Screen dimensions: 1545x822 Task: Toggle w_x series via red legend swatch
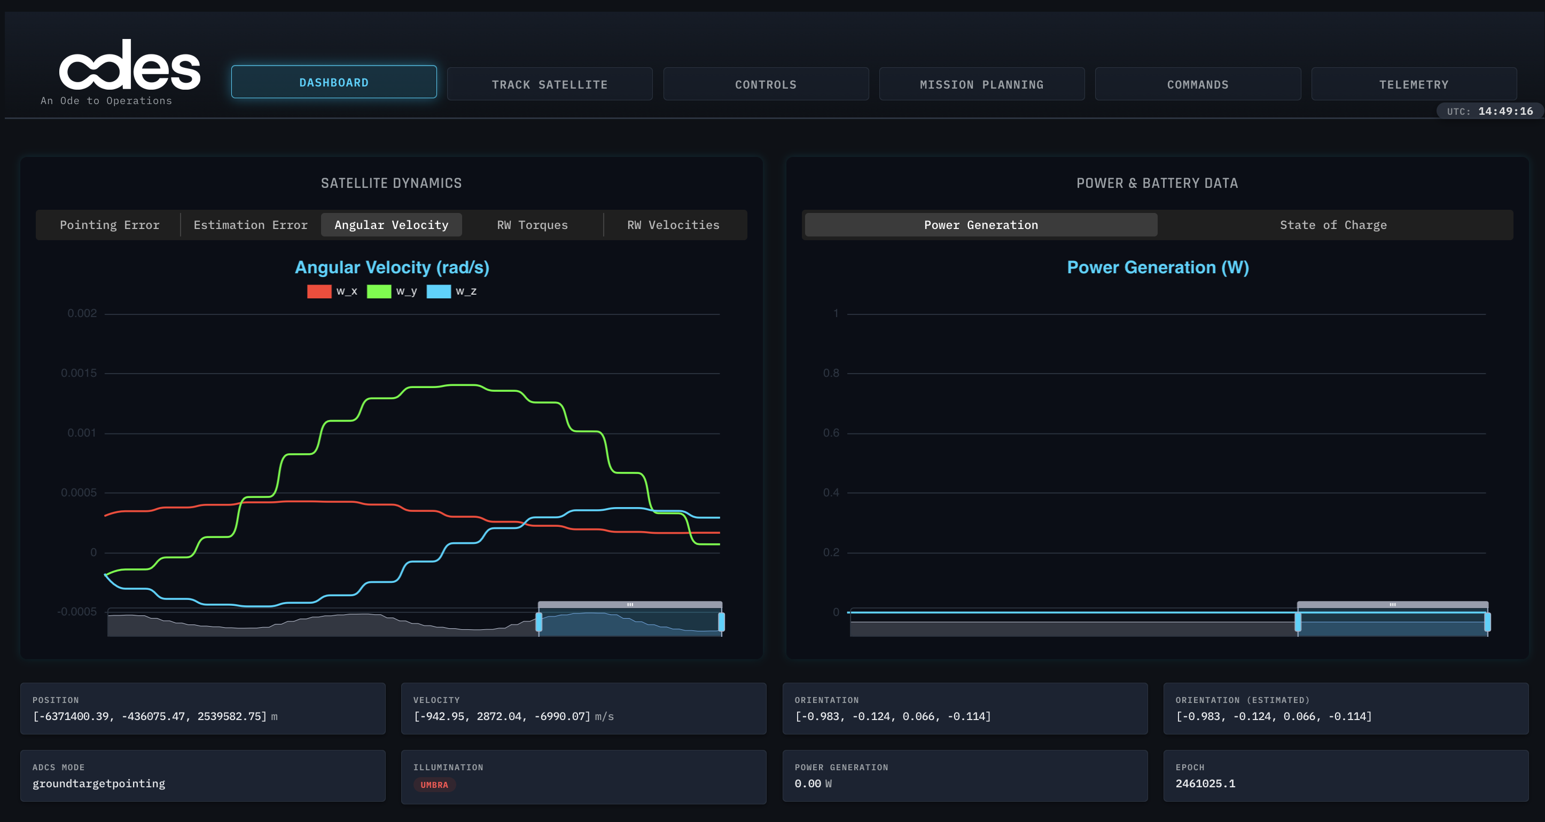coord(319,292)
